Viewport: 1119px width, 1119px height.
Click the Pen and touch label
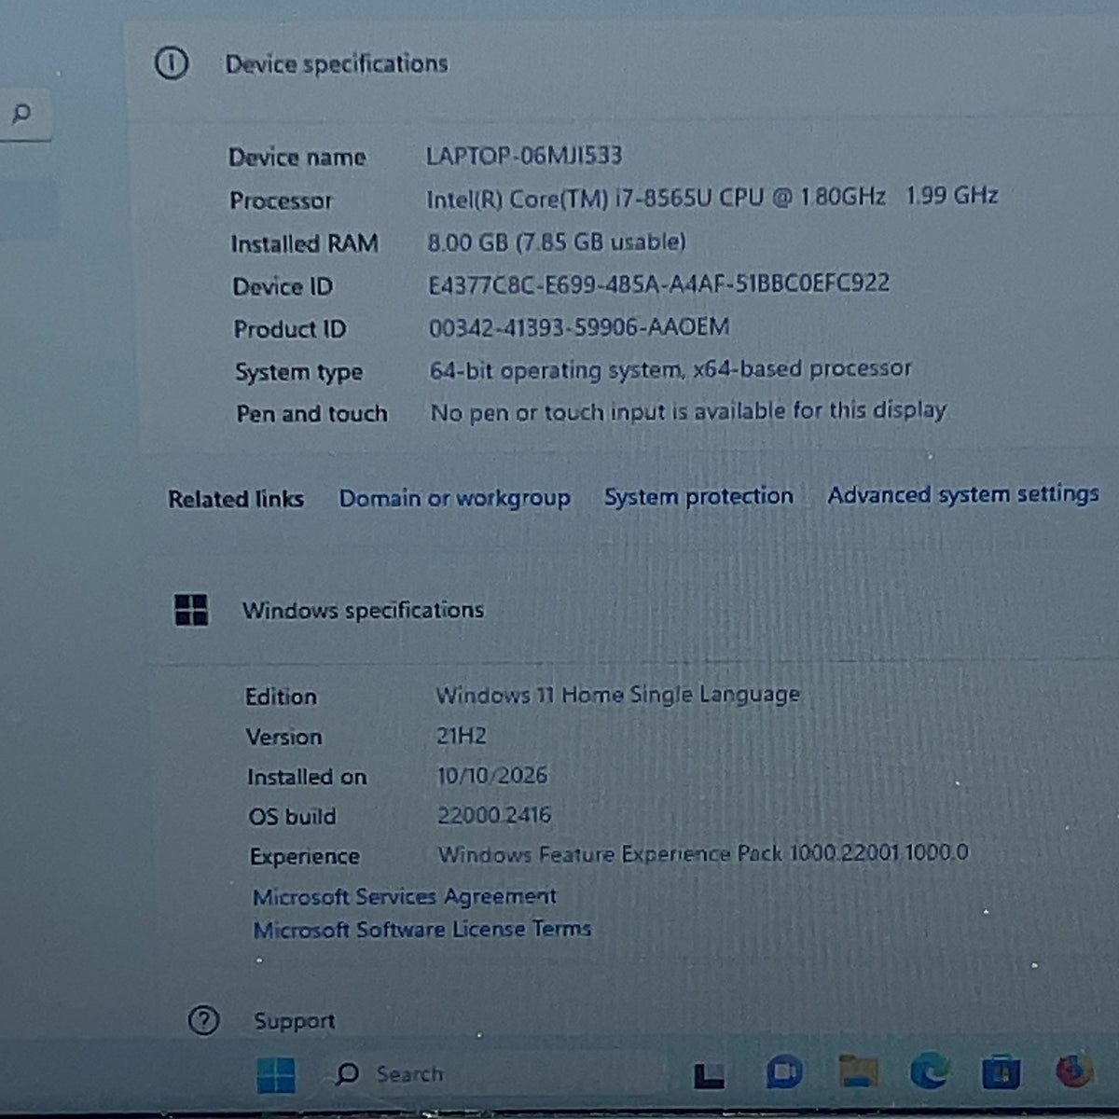pos(311,413)
